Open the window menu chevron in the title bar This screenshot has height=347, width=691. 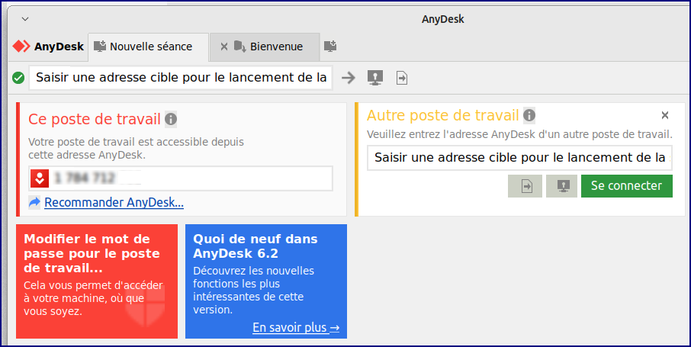25,18
